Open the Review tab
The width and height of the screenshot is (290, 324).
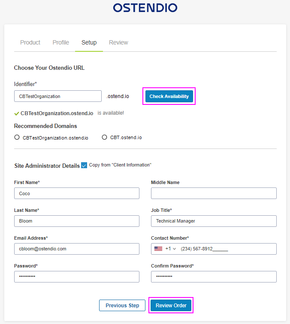[118, 42]
